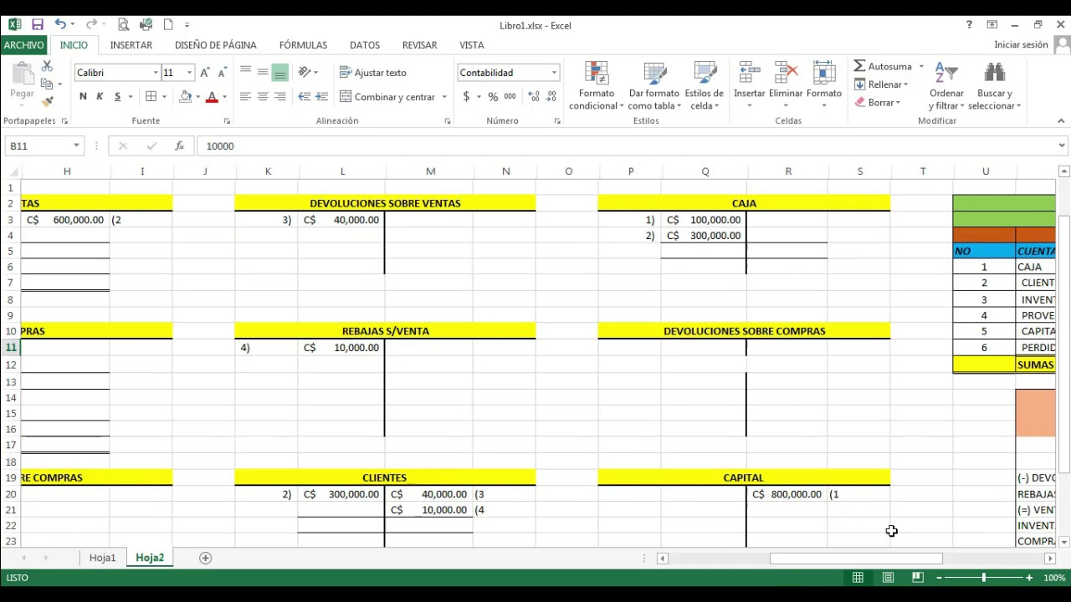
Task: Click the zoom in plus button
Action: (1029, 578)
